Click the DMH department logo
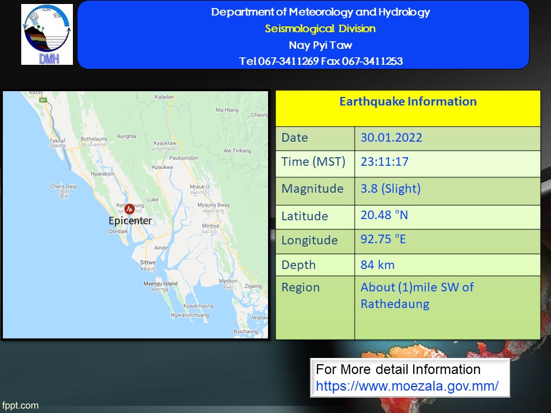 (47, 34)
